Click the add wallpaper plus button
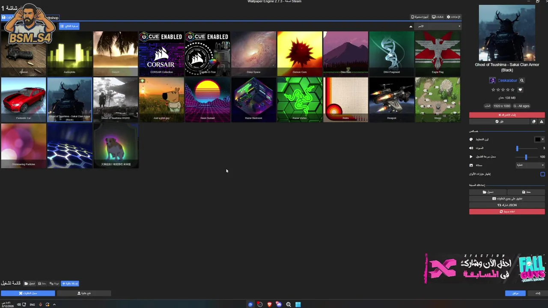The height and width of the screenshot is (308, 548). tap(70, 283)
